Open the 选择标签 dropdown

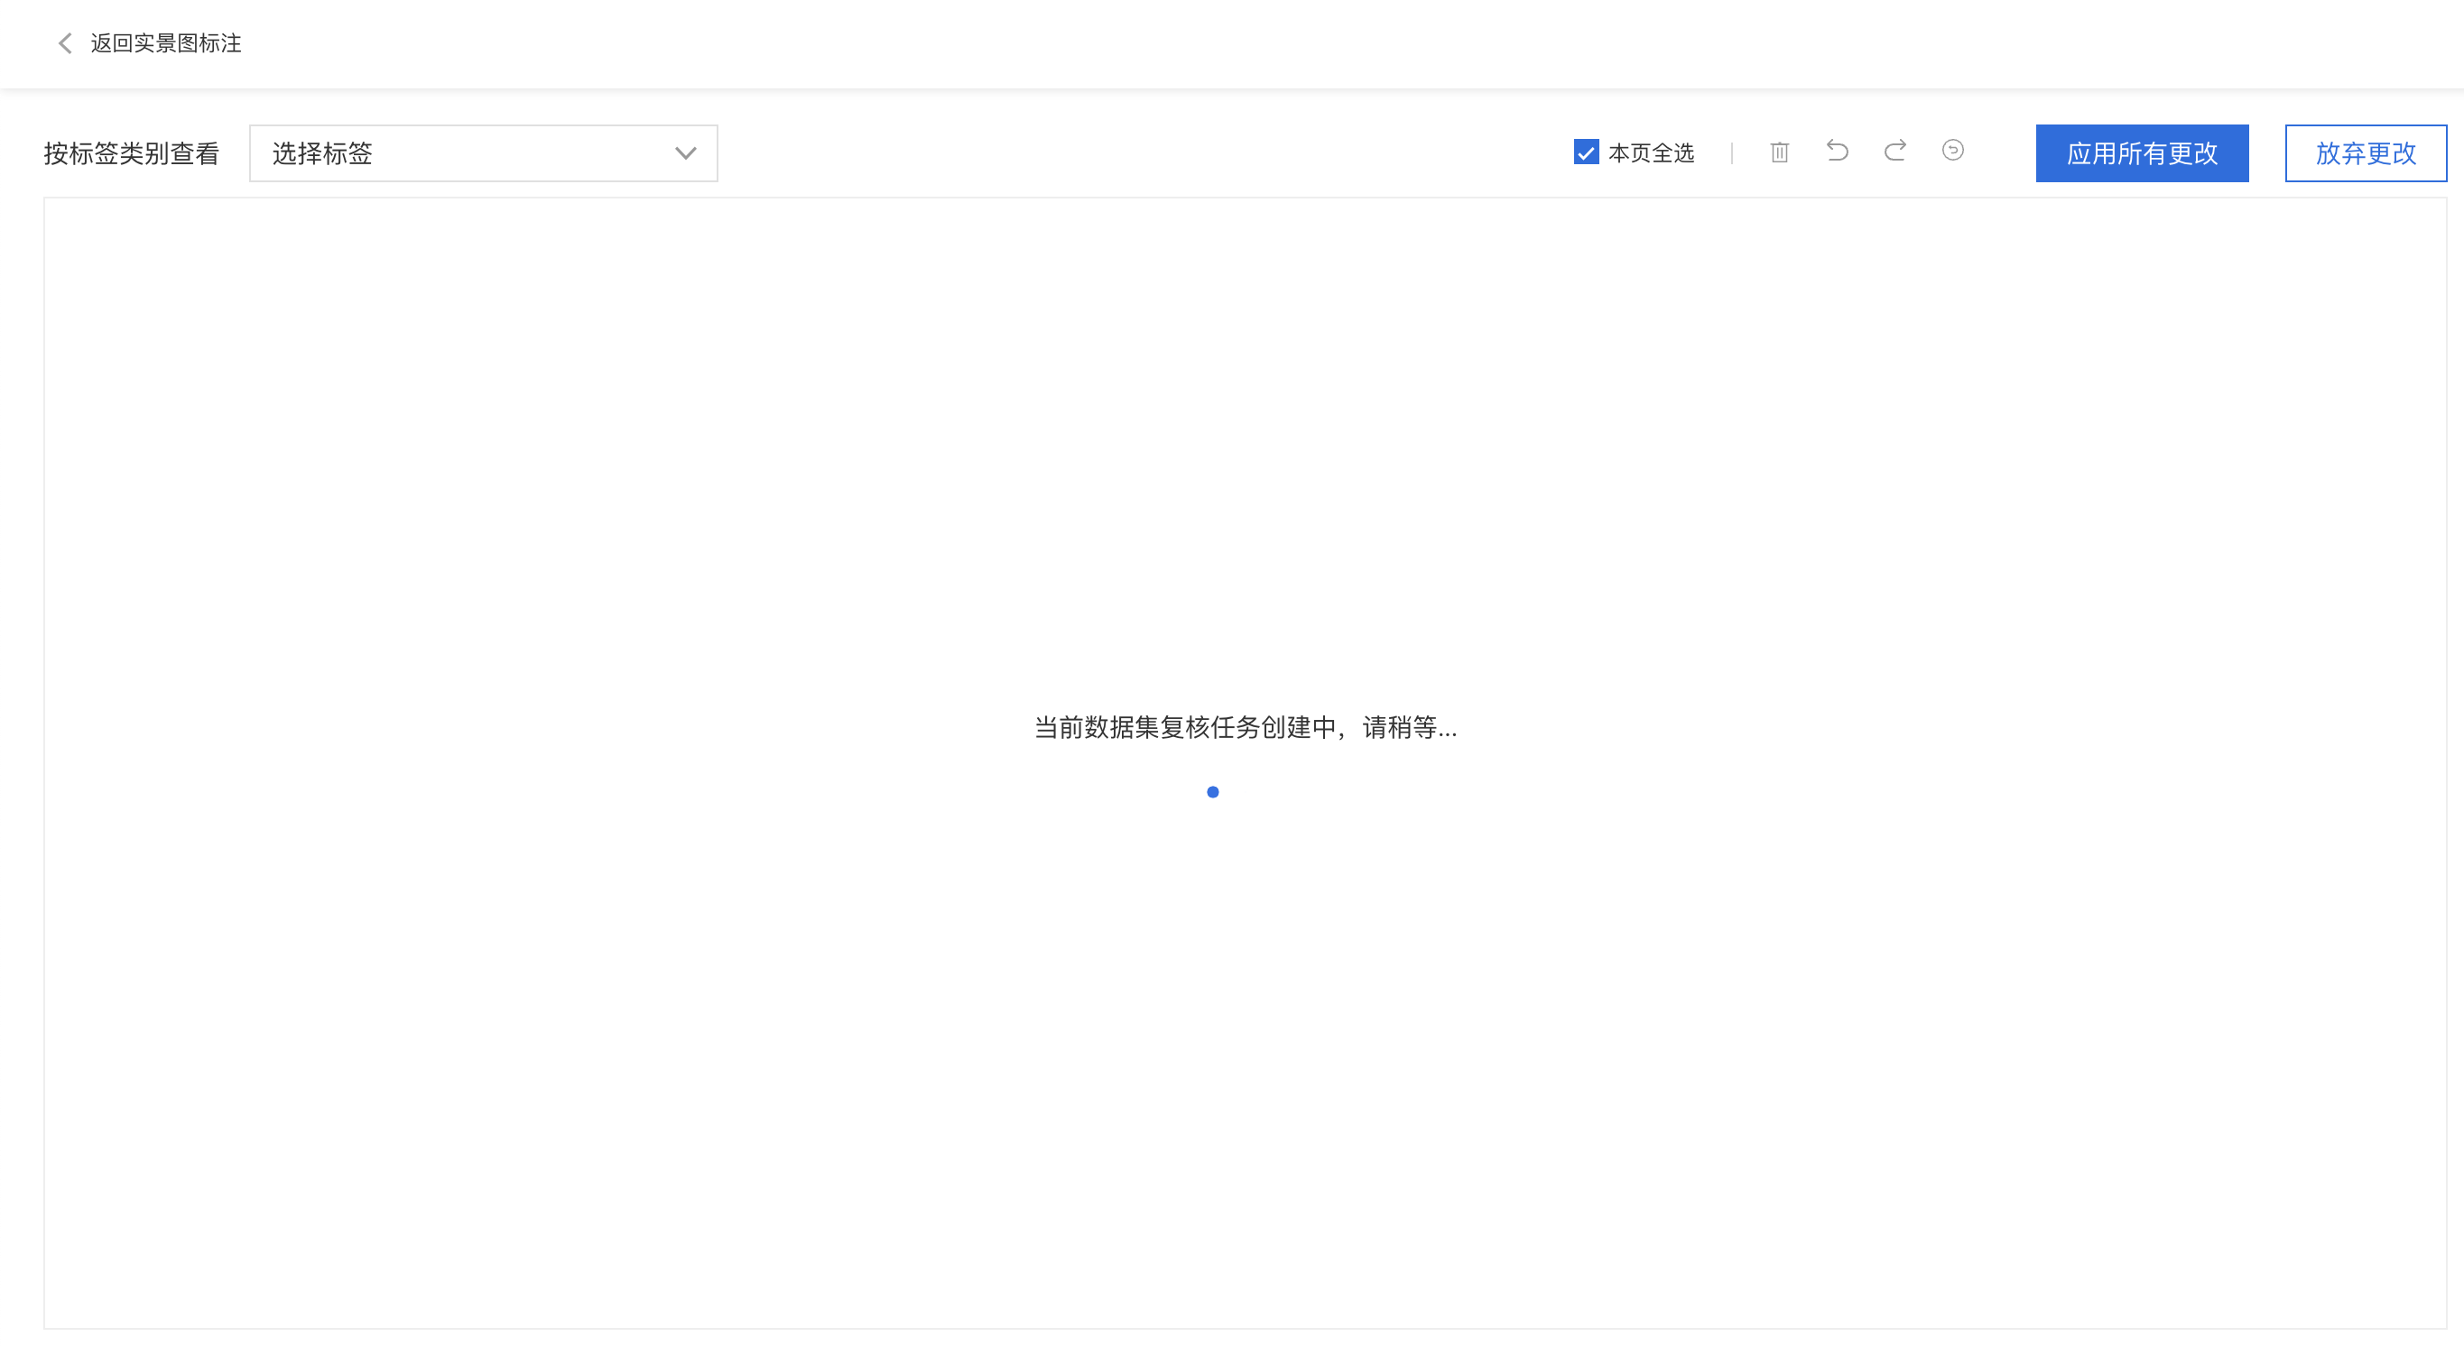[x=483, y=153]
